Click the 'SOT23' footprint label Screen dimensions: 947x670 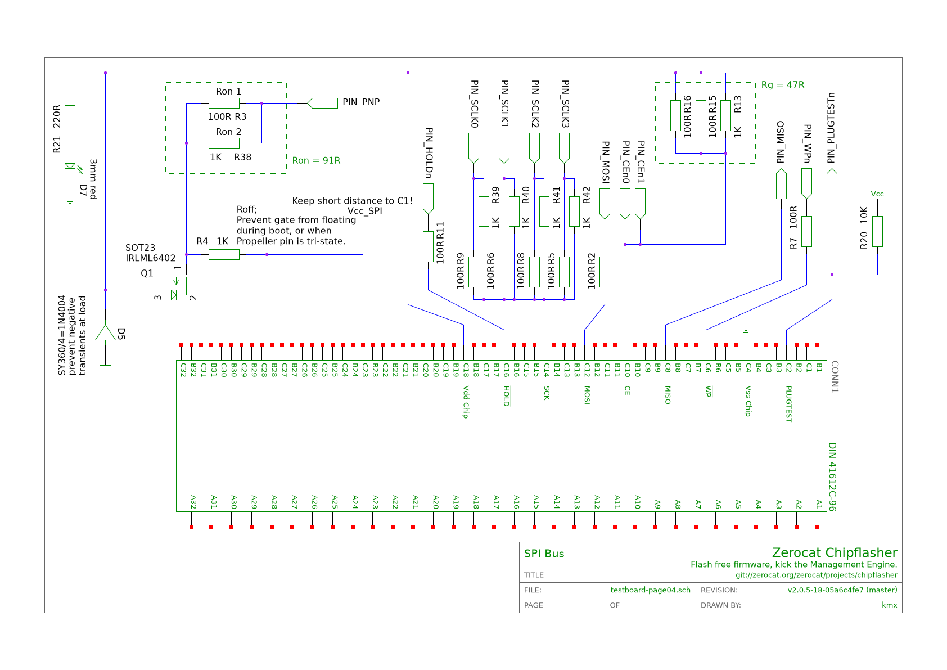[140, 248]
